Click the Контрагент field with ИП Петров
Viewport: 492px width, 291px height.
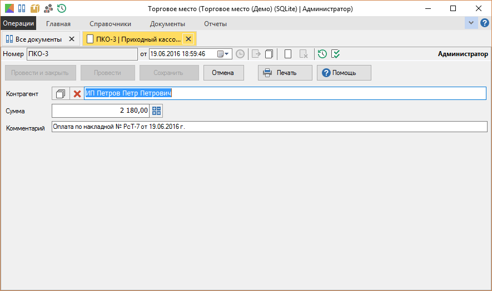click(x=285, y=93)
